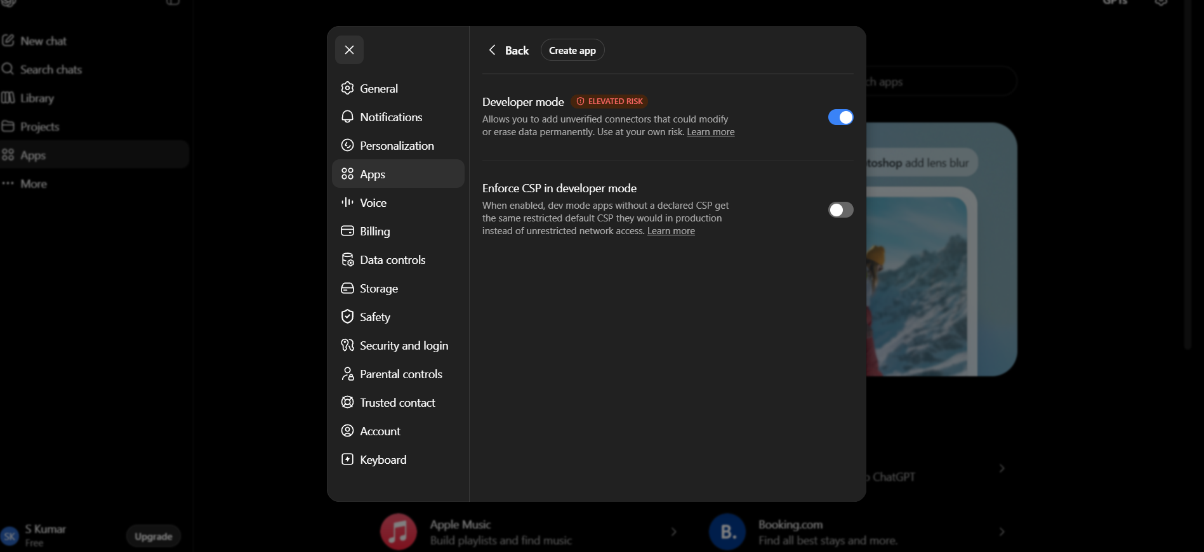Open the Account settings tab
This screenshot has width=1204, height=552.
(398, 431)
